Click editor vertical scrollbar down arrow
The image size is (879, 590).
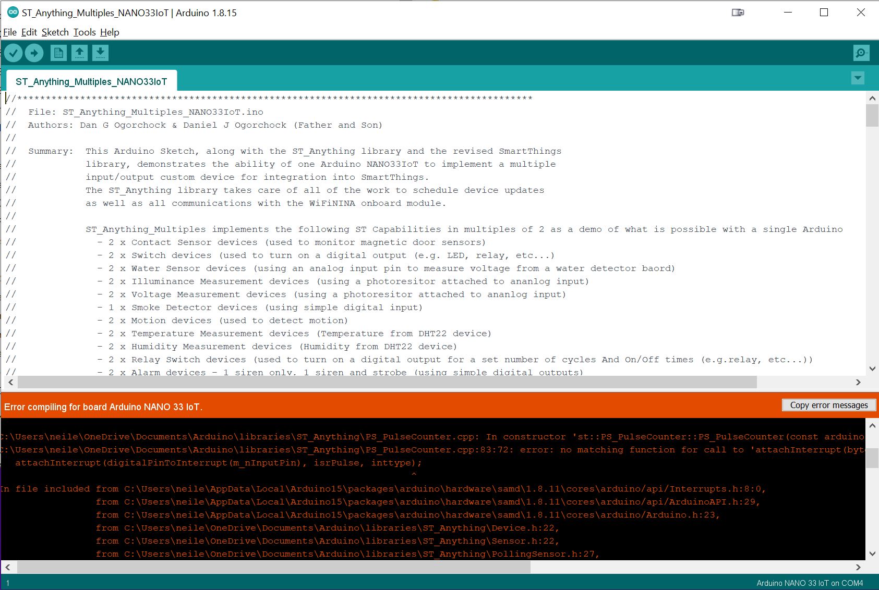tap(872, 368)
